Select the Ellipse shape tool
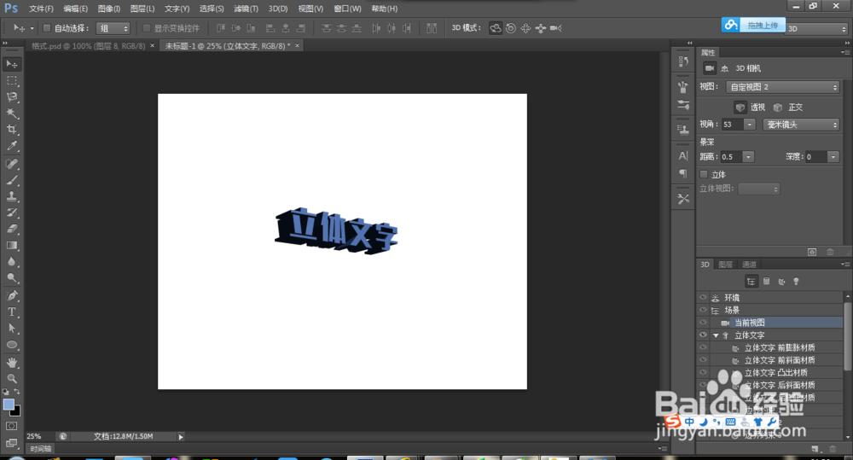The width and height of the screenshot is (853, 460). pyautogui.click(x=11, y=345)
